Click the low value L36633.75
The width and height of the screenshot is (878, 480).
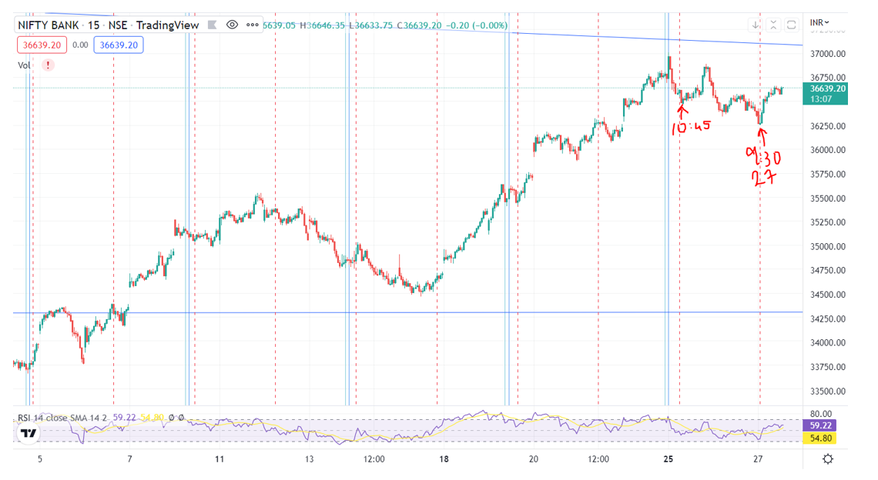[x=370, y=25]
